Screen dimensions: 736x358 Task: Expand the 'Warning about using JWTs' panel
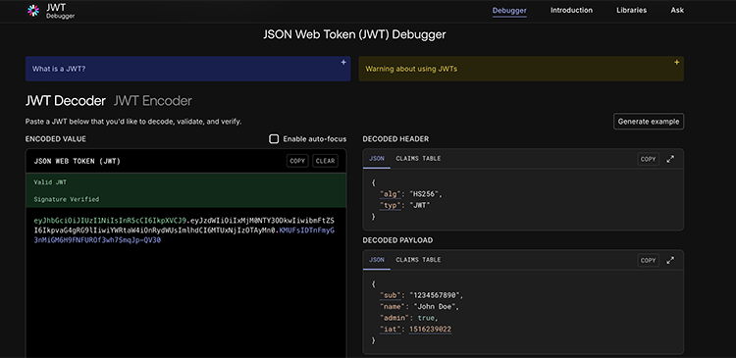point(521,69)
